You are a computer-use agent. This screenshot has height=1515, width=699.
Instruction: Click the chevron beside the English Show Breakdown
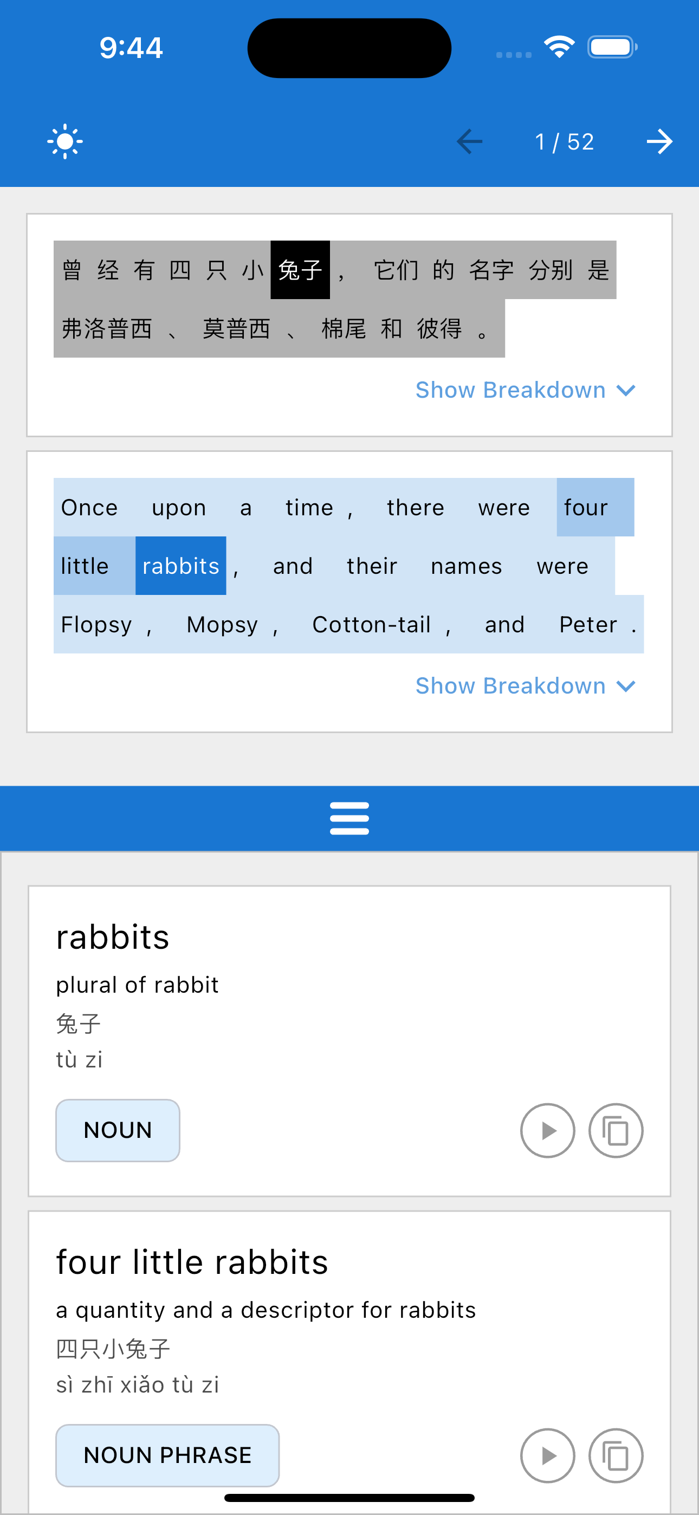(626, 686)
